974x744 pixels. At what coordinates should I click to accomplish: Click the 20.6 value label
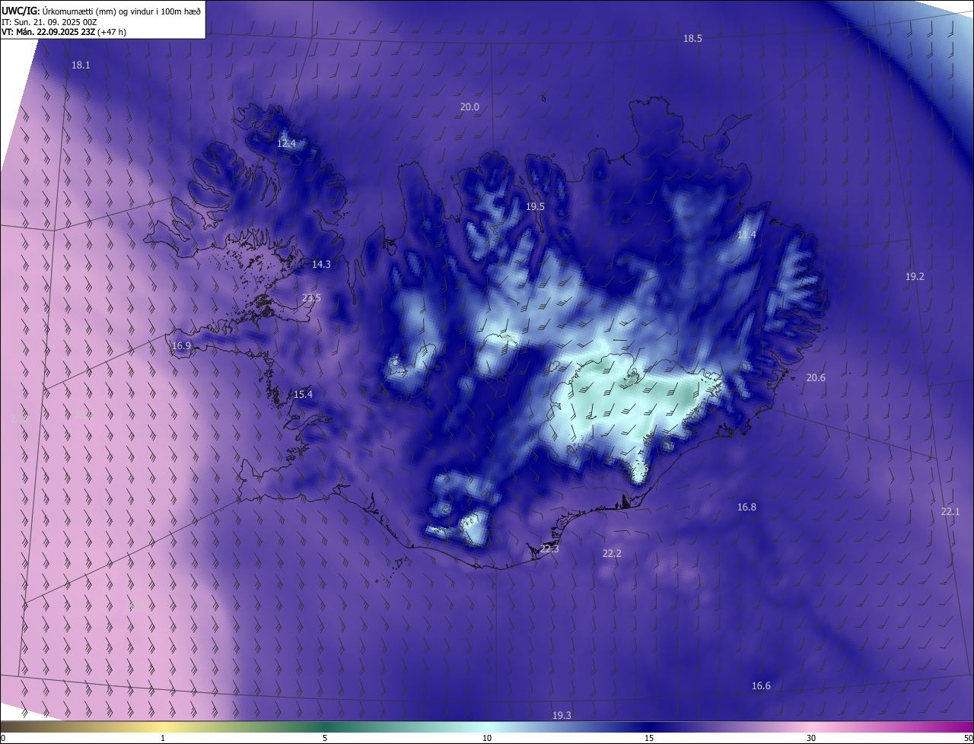pyautogui.click(x=816, y=378)
